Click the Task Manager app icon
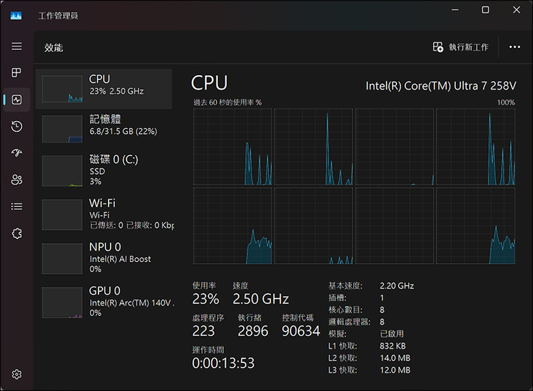533x391 pixels. (x=16, y=16)
